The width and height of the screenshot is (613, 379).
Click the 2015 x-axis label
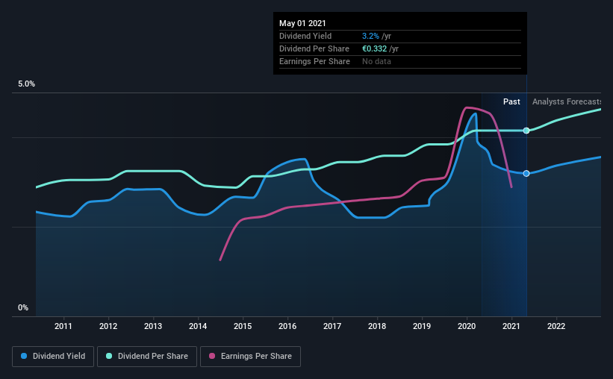(243, 326)
